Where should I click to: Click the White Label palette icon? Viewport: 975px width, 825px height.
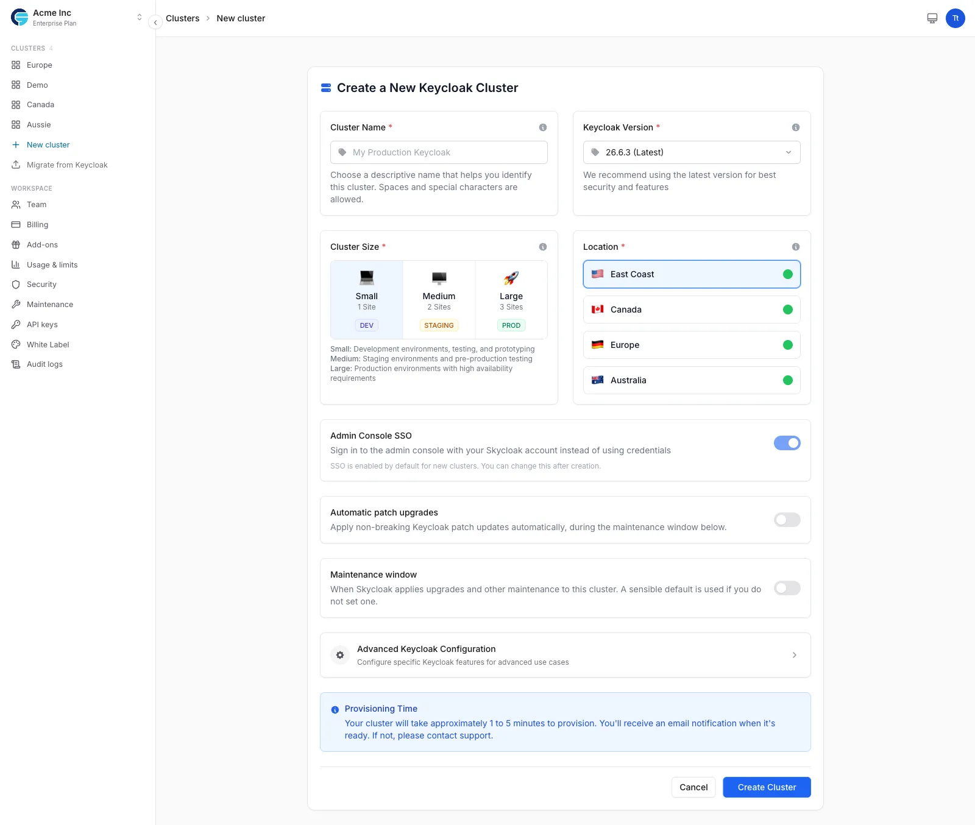coord(16,345)
